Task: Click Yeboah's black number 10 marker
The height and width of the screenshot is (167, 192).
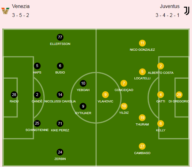Action: pyautogui.click(x=83, y=83)
